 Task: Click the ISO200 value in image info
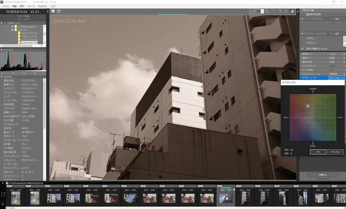click(x=26, y=148)
